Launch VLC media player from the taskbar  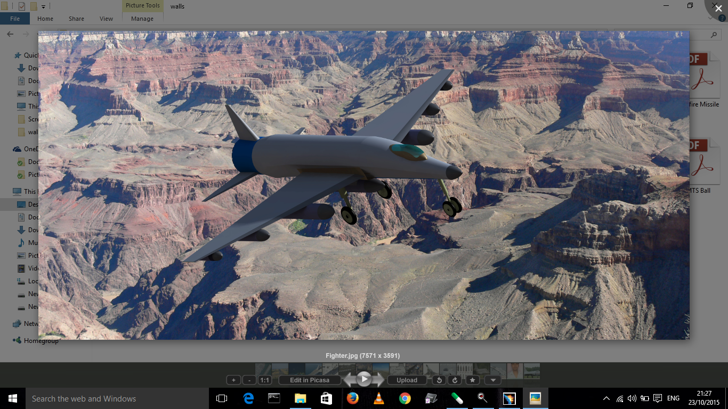click(x=379, y=398)
